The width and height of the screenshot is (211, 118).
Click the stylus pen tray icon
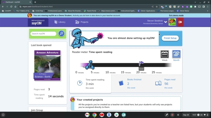tap(166, 115)
